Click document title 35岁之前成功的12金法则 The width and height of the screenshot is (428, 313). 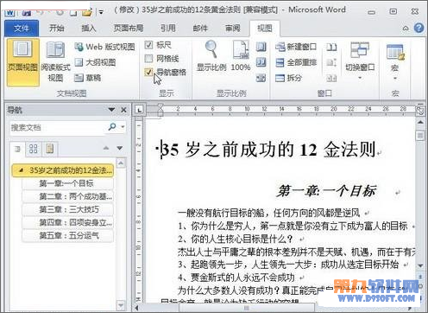pos(269,150)
